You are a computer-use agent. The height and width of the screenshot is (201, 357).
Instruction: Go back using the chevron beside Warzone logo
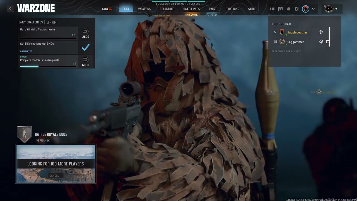pos(10,9)
